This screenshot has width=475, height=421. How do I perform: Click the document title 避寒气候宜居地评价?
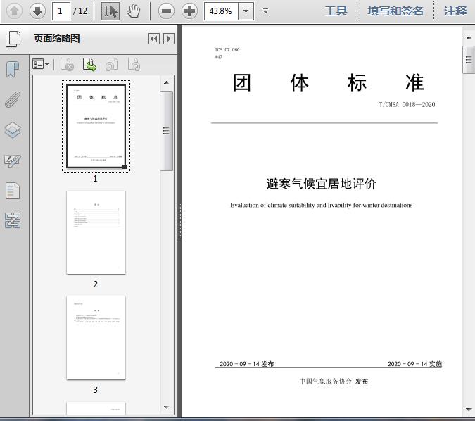pyautogui.click(x=321, y=184)
